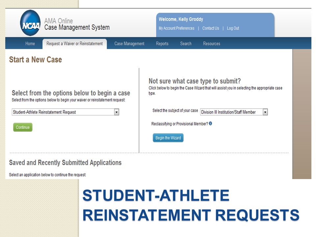Click the NCAA logo icon
The image size is (316, 237).
(x=30, y=23)
